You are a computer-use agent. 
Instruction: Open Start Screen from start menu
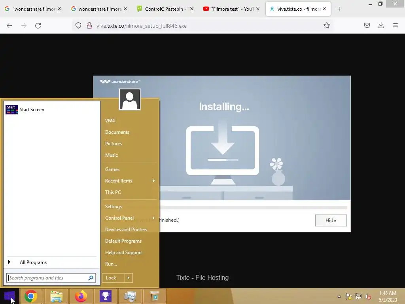point(51,110)
